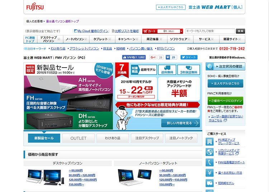Open the わけあり品 keyword link
Viewport: 269px width, 192px height.
point(58,49)
